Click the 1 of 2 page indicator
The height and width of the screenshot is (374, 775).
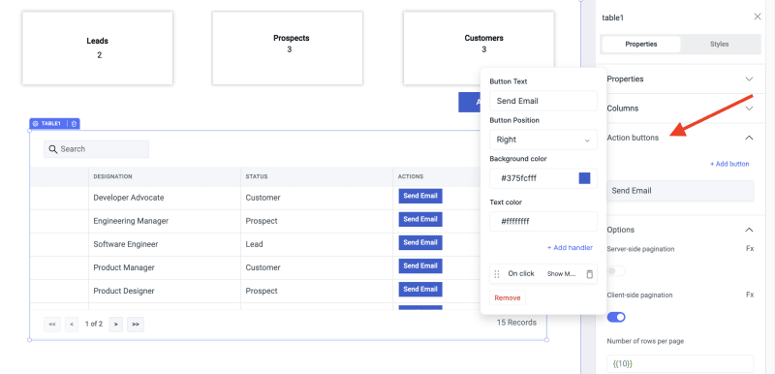pyautogui.click(x=94, y=324)
